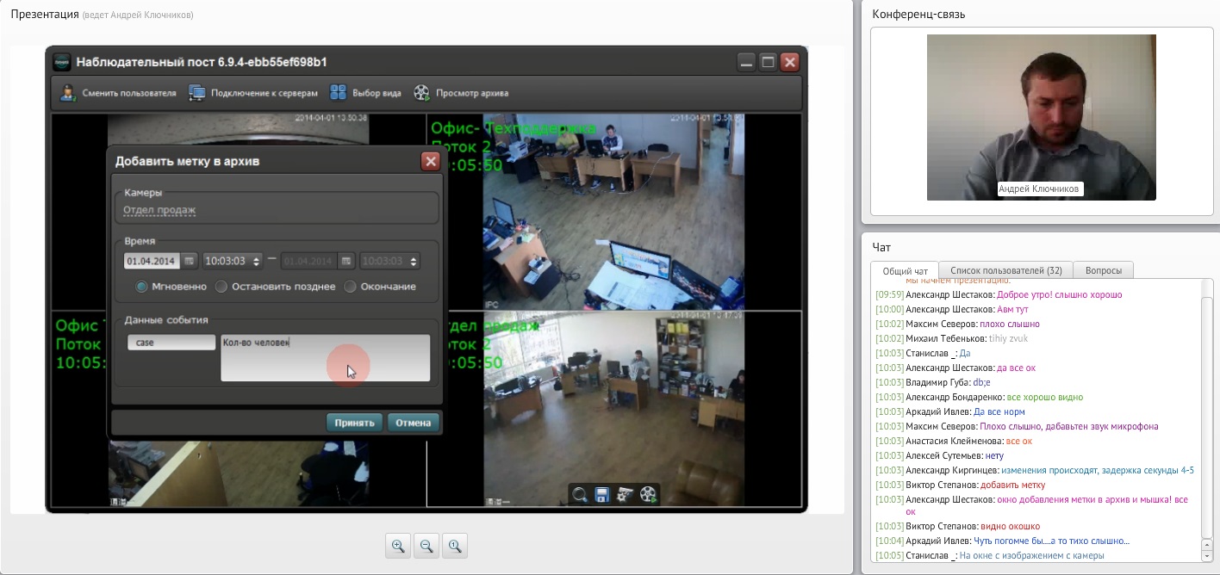Open calendar picker next to start date 01.04.2014

point(189,261)
